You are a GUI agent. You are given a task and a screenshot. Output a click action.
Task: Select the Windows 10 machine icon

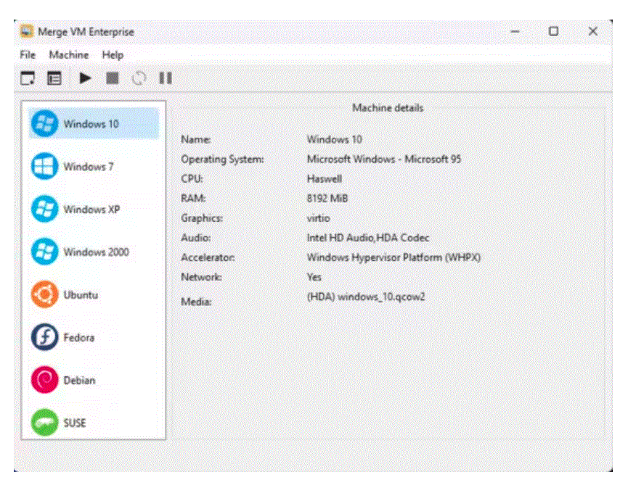[44, 123]
